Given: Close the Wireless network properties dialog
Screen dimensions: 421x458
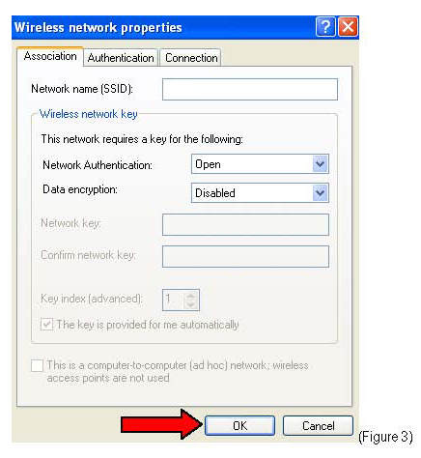Looking at the screenshot, I should coord(349,27).
